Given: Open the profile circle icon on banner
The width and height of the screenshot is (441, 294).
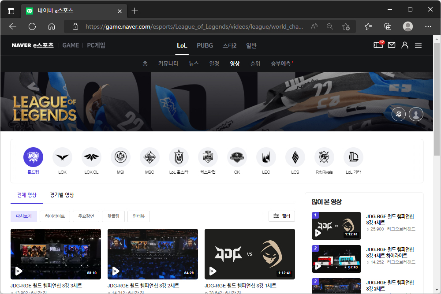Looking at the screenshot, I should pos(416,114).
